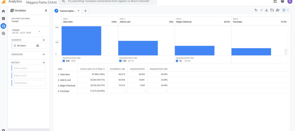The width and height of the screenshot is (295, 131).
Task: Click the Add to cart funnel bar
Action: [138, 48]
